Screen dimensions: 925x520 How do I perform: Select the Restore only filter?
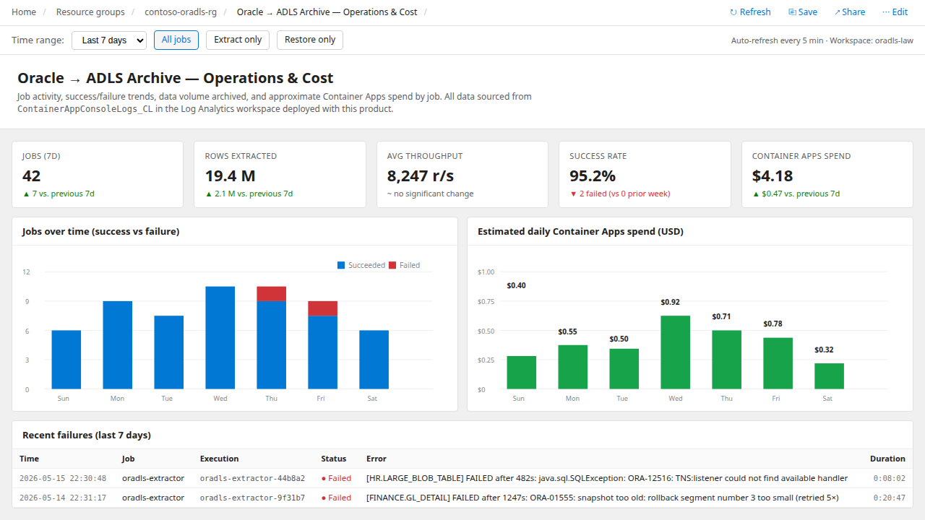[x=310, y=40]
